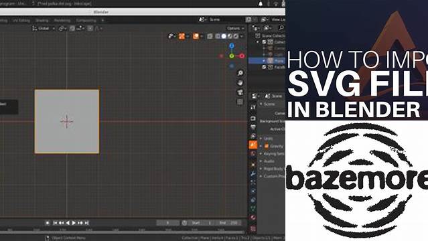Switch to the Compositing workspace tab
The width and height of the screenshot is (428, 241).
[86, 21]
